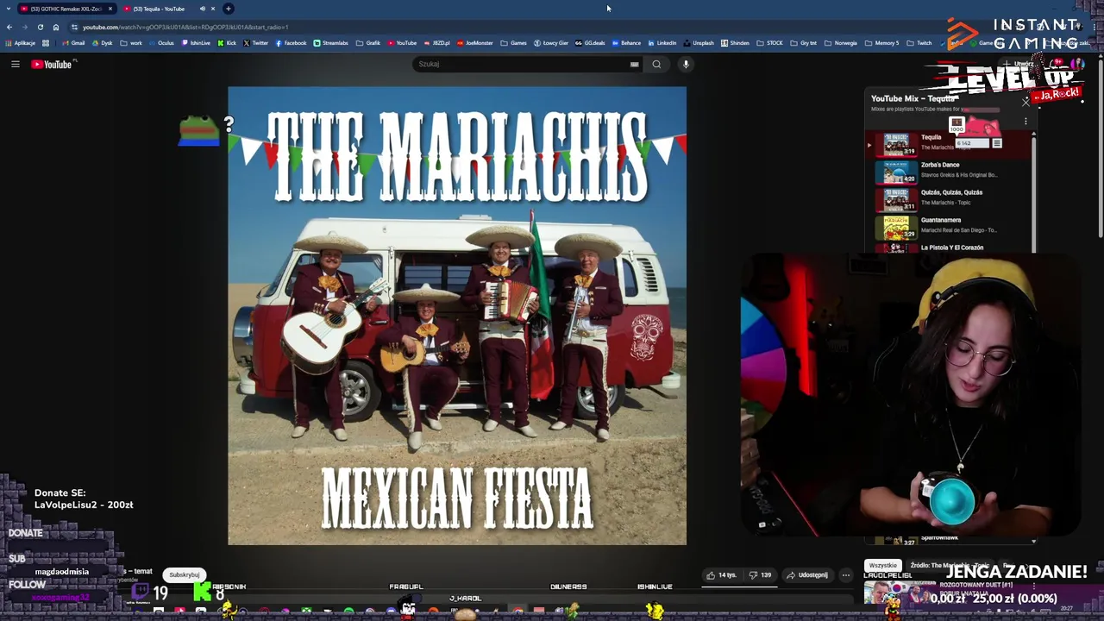Click the page vertical scrollbar
The width and height of the screenshot is (1104, 621).
click(1100, 147)
